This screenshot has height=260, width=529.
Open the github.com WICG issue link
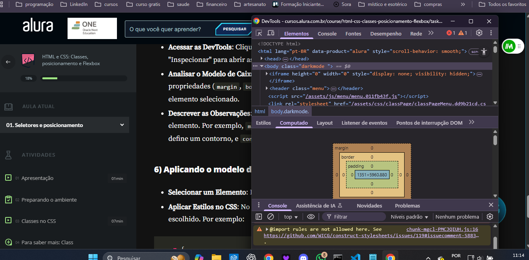tap(371, 236)
